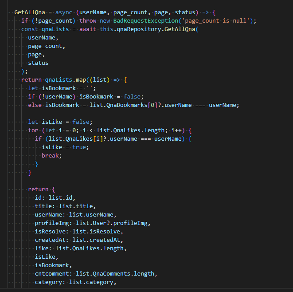This screenshot has width=293, height=292.
Task: Click the return { object literal line
Action: pyautogui.click(x=42, y=189)
